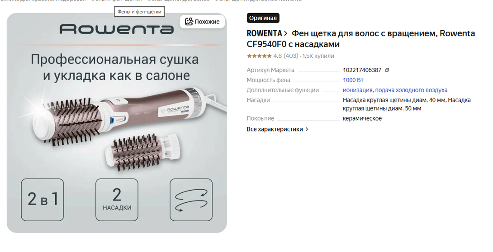The image size is (493, 252).
Task: Click the 1.5K купили purchases text
Action: (318, 56)
